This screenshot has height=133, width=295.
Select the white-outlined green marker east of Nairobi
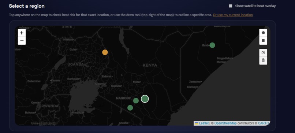pyautogui.click(x=145, y=99)
